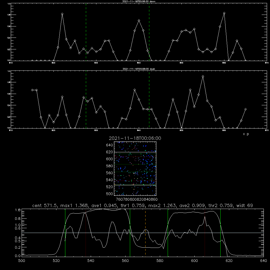Click the 'thr1 0.759' stats entry
The width and height of the screenshot is (270, 270).
[133, 205]
